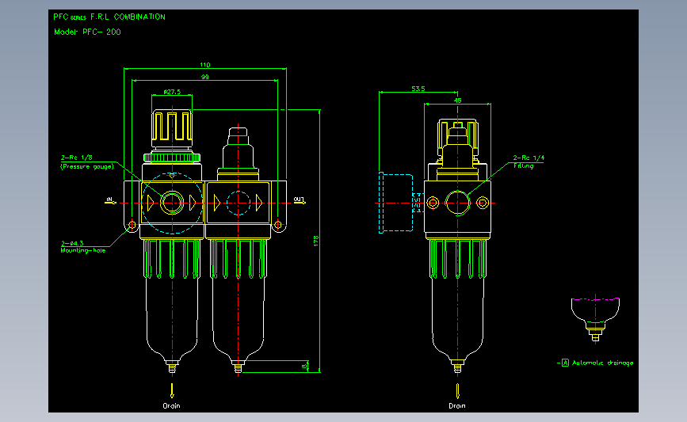Select the 'Model: PFC- 200' label
Screen dimensions: 687x422
point(87,32)
